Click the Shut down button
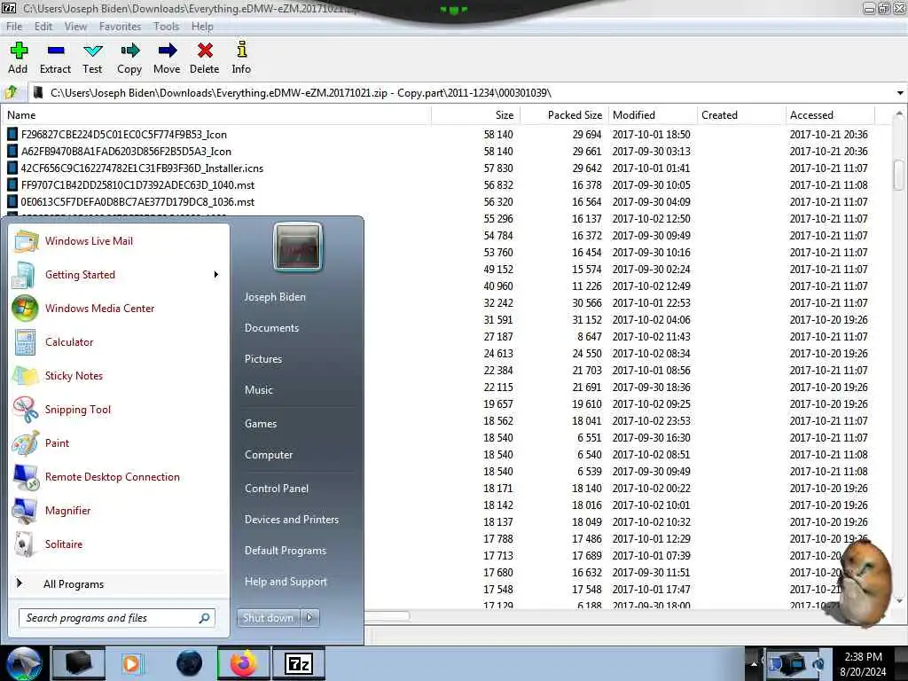Image resolution: width=908 pixels, height=681 pixels. pos(268,618)
